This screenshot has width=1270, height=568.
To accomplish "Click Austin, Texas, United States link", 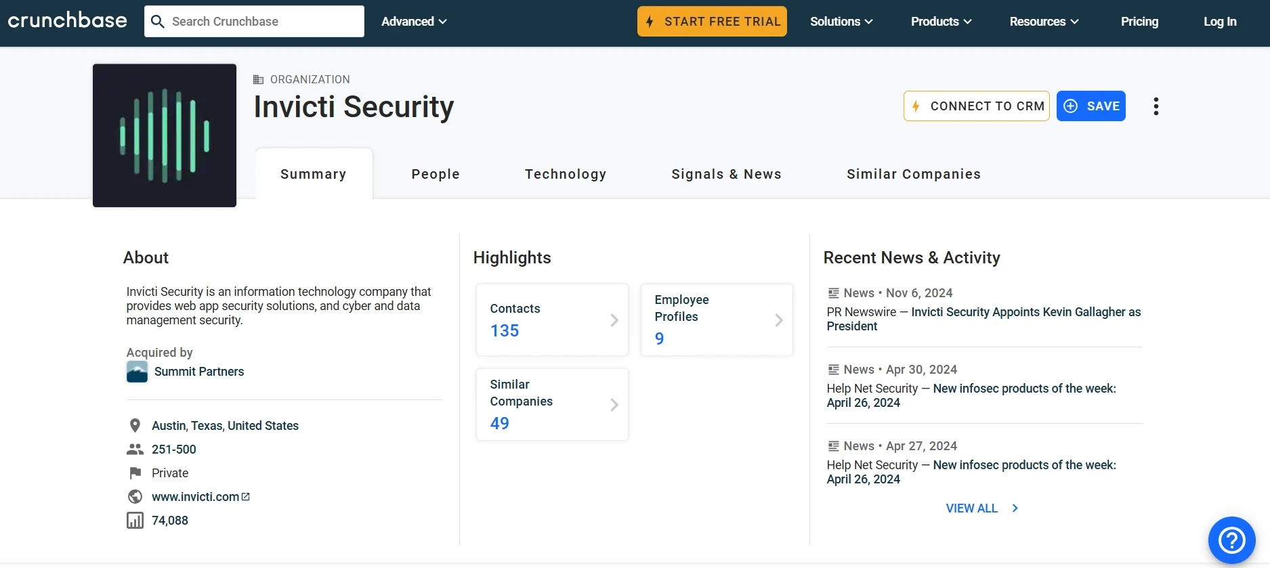I will [x=225, y=426].
